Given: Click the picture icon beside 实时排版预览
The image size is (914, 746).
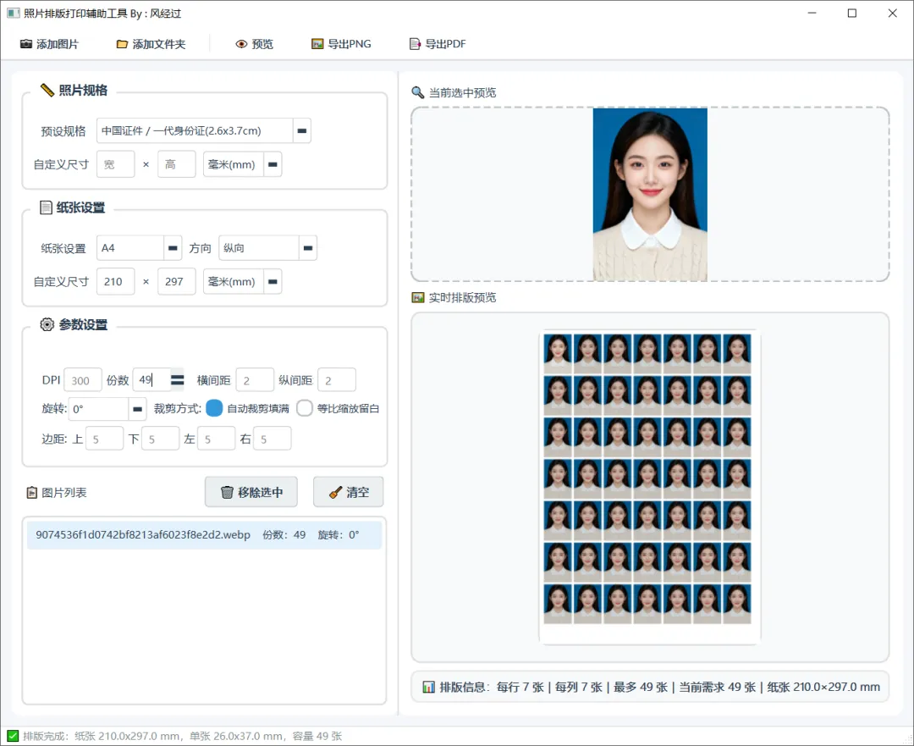Looking at the screenshot, I should 418,297.
